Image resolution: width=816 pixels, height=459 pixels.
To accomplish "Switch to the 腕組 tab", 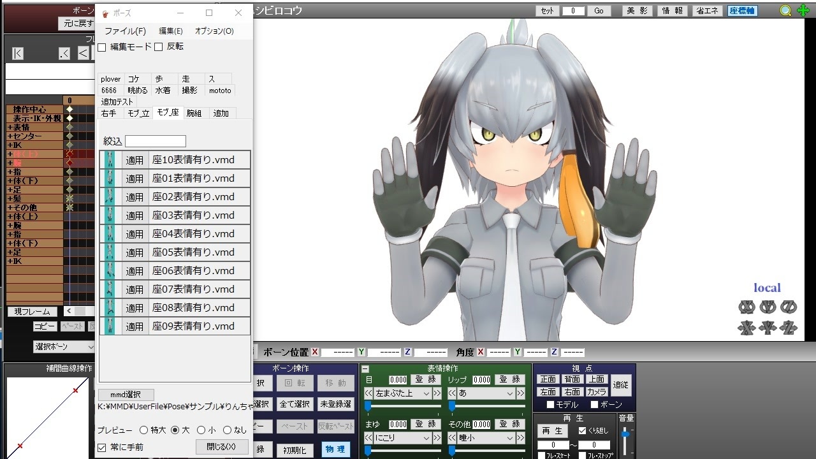I will (194, 113).
